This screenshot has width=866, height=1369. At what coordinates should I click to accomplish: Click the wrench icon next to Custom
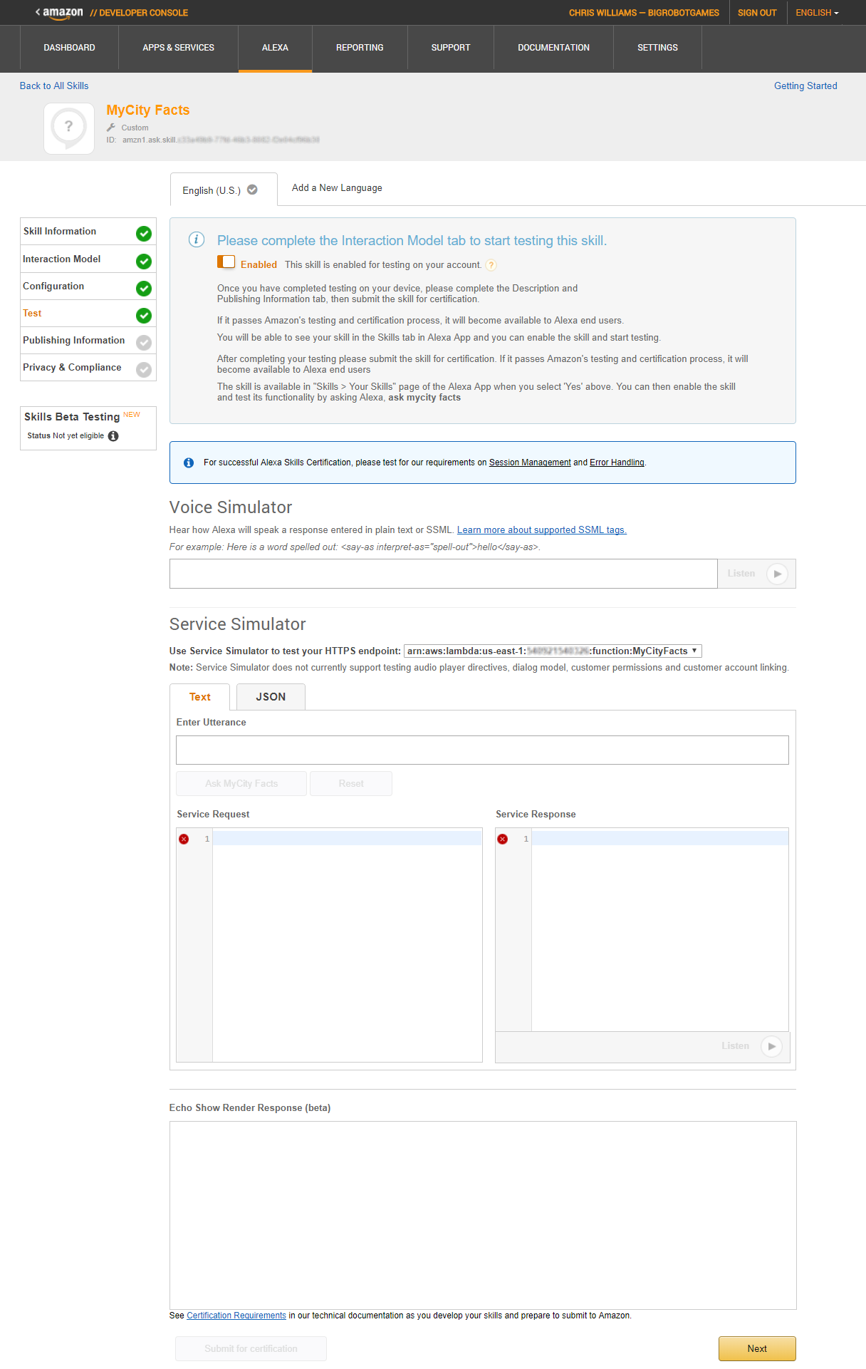tap(111, 128)
